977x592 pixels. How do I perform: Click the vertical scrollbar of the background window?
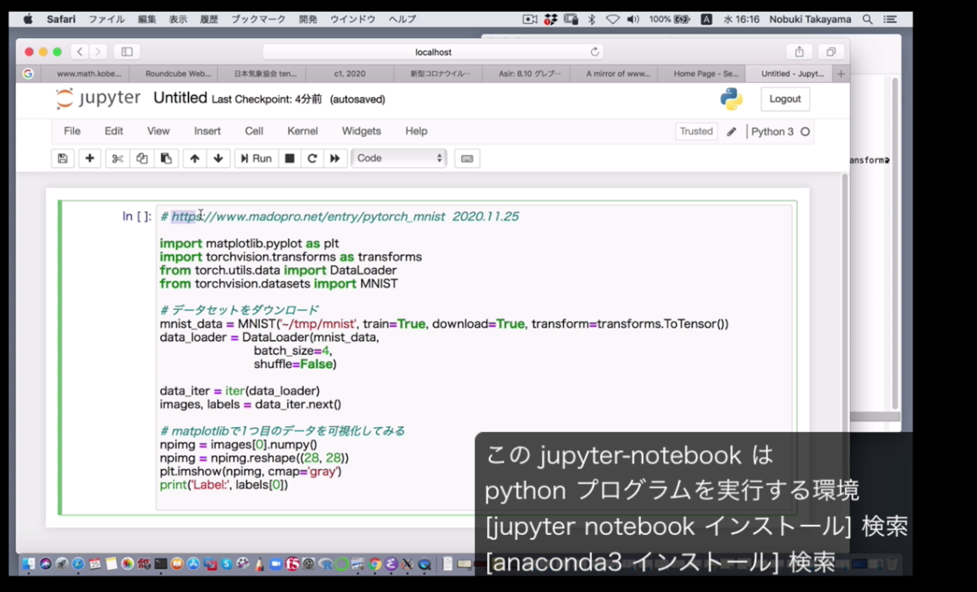coord(895,243)
